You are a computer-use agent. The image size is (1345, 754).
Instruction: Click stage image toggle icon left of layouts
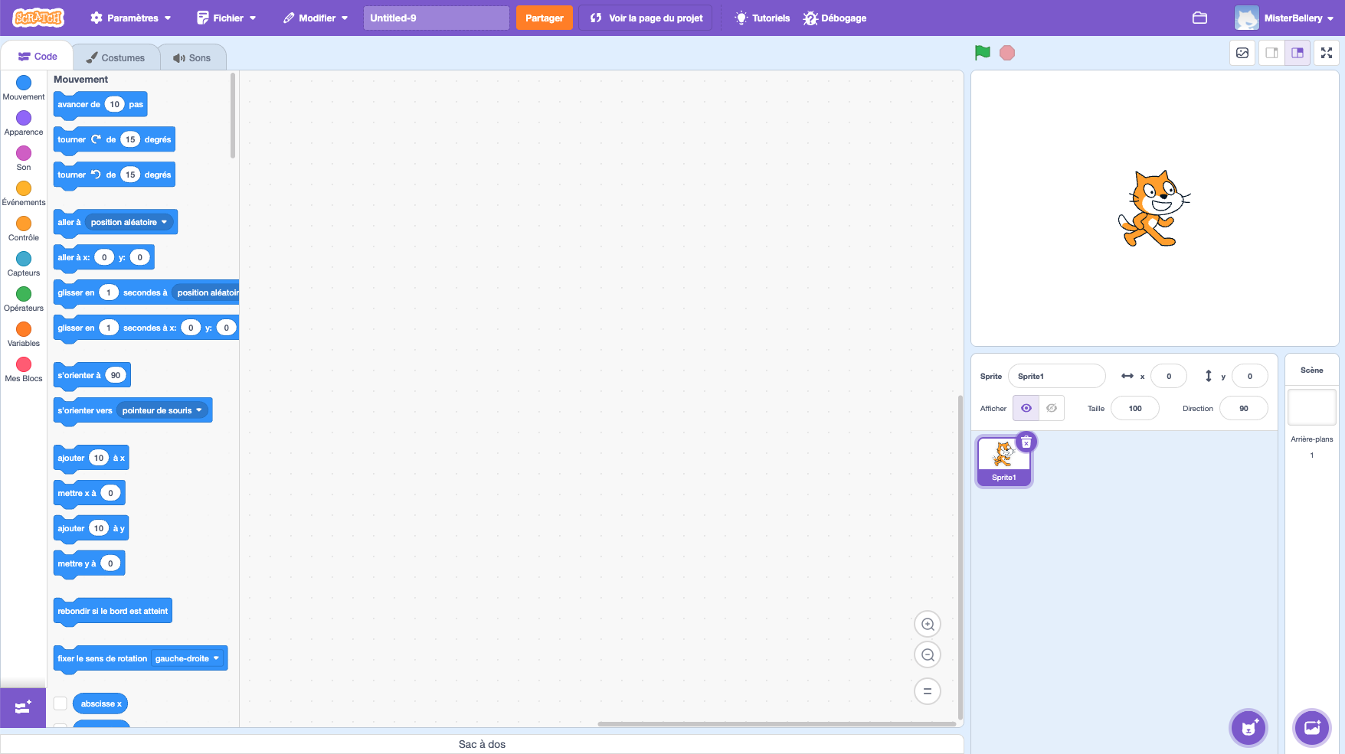1242,53
